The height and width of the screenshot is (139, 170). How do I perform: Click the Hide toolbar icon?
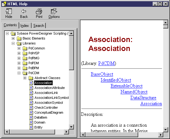click(9, 11)
